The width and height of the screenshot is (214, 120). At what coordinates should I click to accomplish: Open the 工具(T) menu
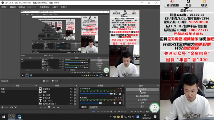pyautogui.click(x=55, y=7)
